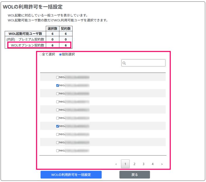Screen dimensions: 206x182
Task: Check the fourth user's checkbox
Action: (57, 102)
